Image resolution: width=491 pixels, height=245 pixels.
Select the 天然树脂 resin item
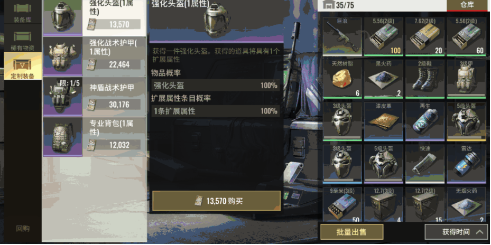coord(342,79)
